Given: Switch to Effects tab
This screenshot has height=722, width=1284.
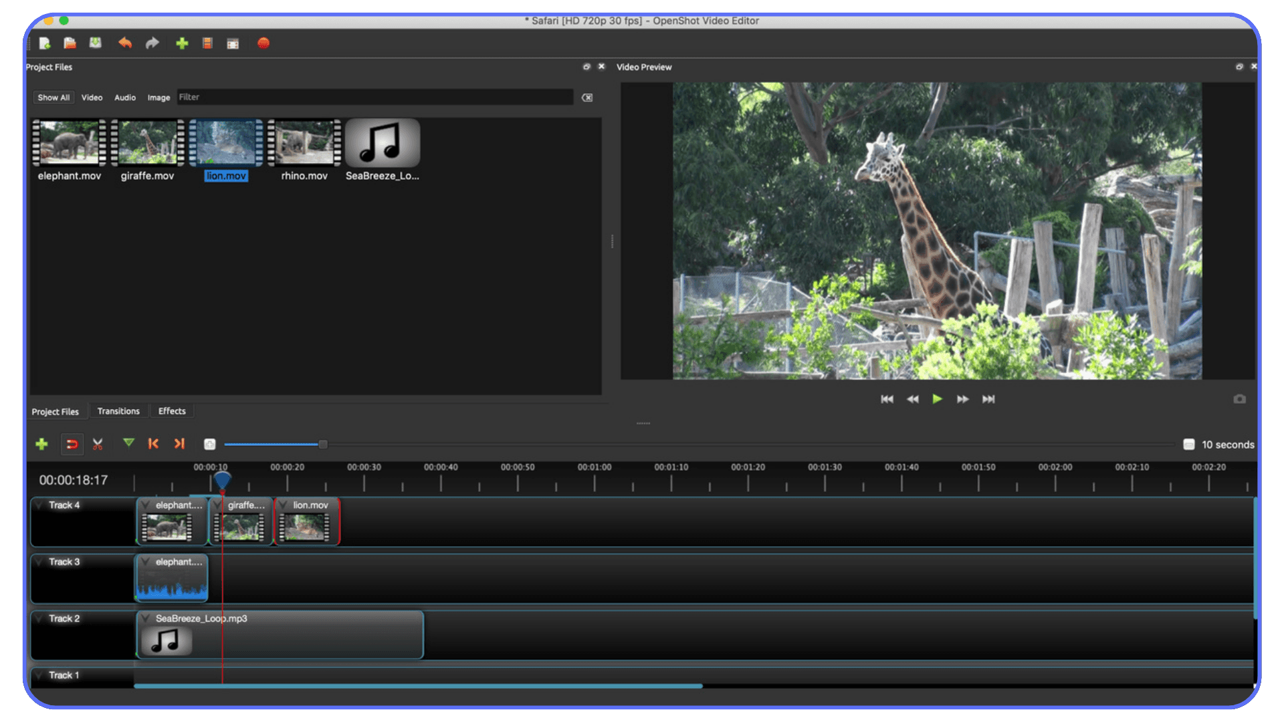Looking at the screenshot, I should tap(172, 411).
